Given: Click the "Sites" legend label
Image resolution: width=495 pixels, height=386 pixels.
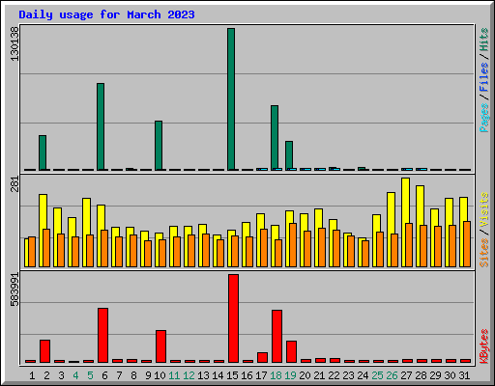Looking at the screenshot, I should [483, 253].
